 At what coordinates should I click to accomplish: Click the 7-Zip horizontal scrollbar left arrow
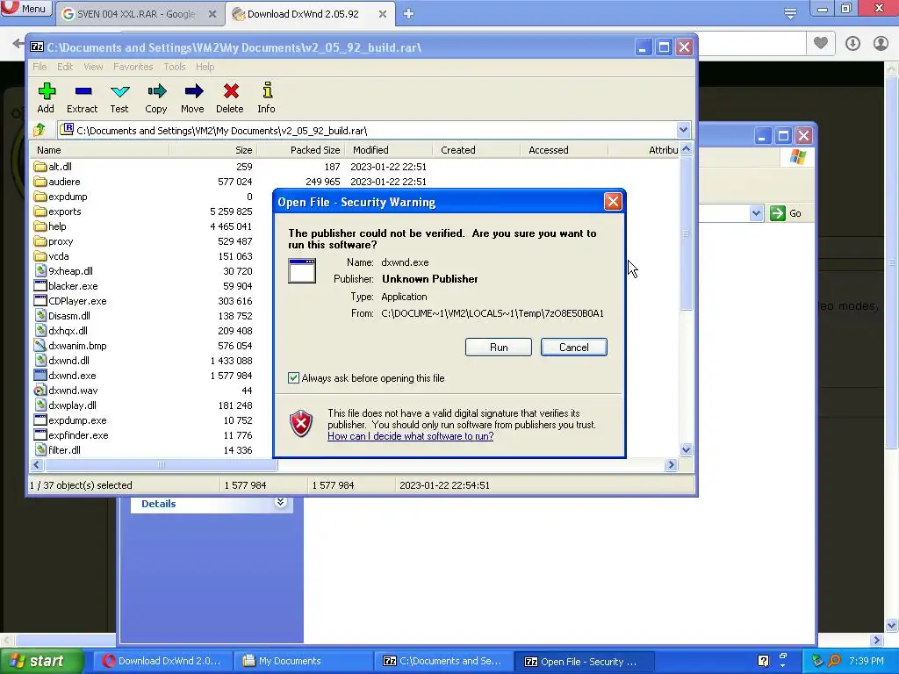37,465
